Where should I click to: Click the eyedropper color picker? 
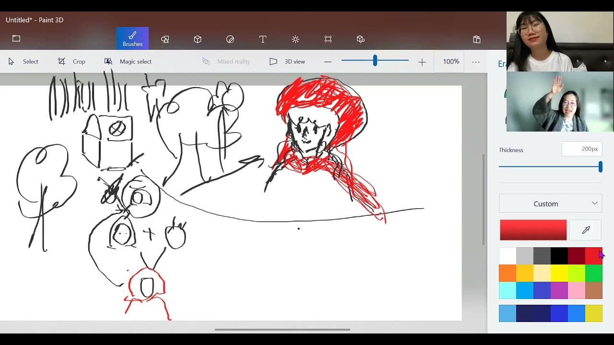click(586, 230)
